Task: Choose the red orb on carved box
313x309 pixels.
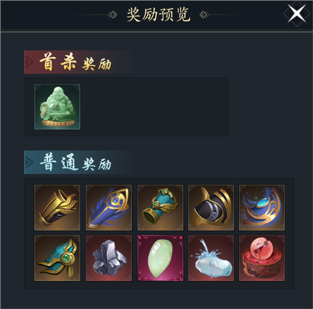Action: pyautogui.click(x=262, y=258)
